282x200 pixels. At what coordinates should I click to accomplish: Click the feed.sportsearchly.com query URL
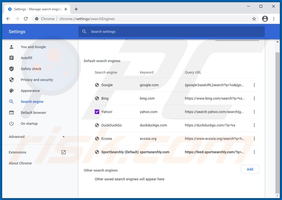[214, 152]
